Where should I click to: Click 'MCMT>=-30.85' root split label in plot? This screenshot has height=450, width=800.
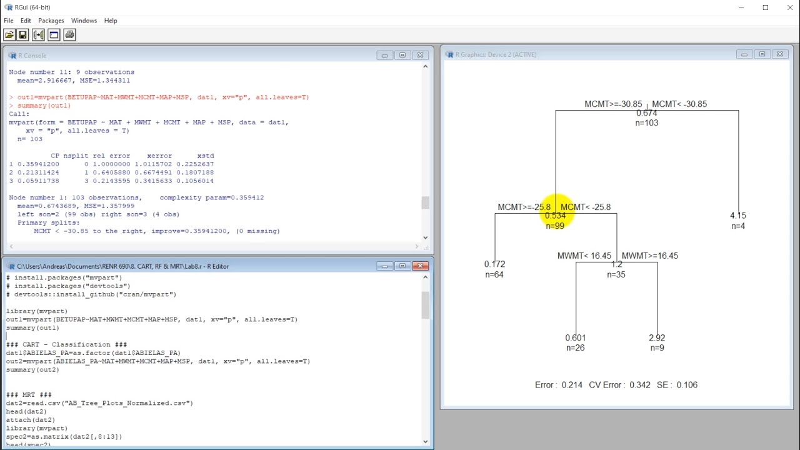(x=613, y=104)
